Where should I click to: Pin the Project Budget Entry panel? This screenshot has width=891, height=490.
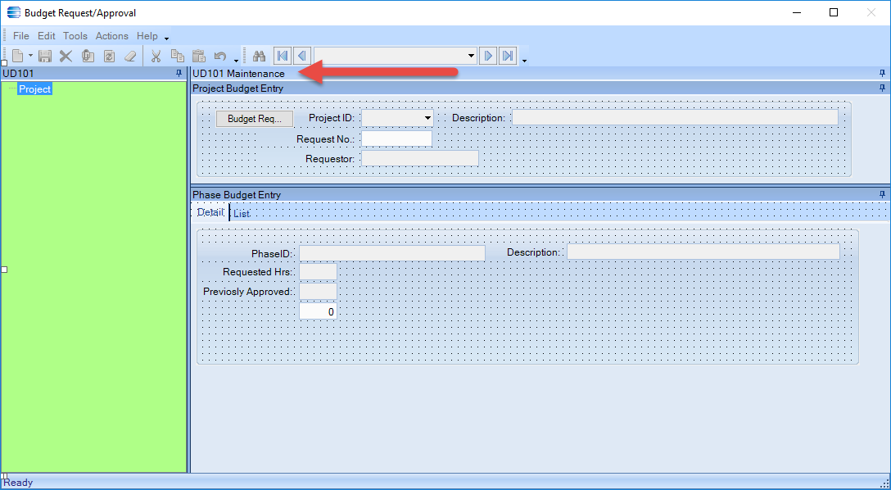[x=883, y=88]
